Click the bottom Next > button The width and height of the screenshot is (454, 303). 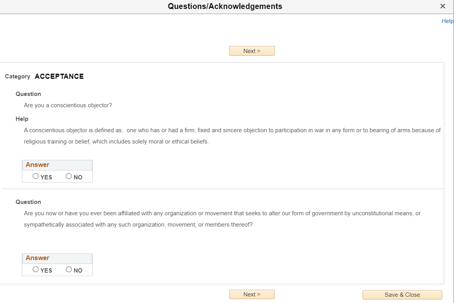pos(252,294)
